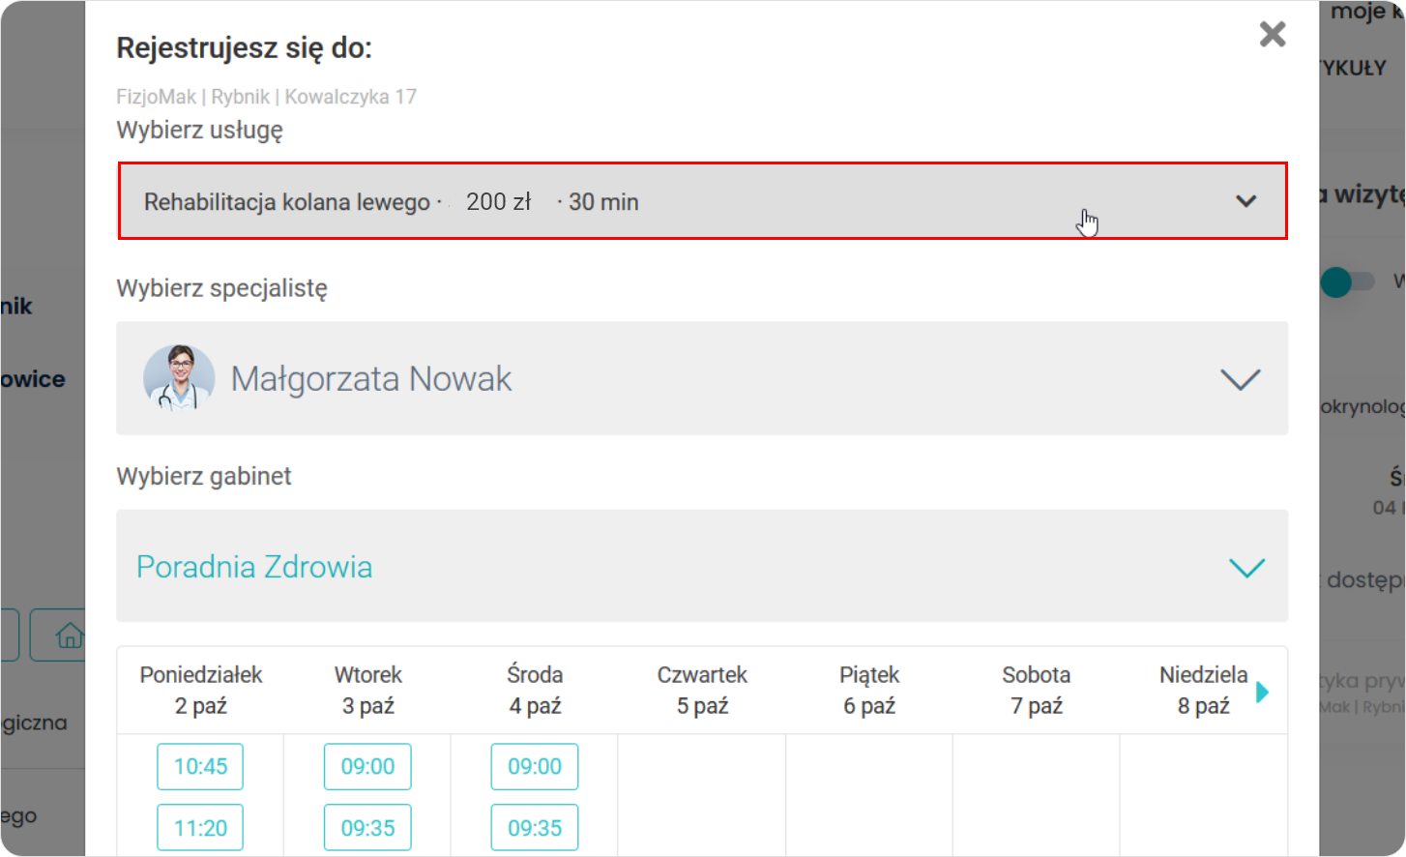Select the Czwartek 5 paź day header
This screenshot has height=857, width=1406.
click(x=702, y=690)
